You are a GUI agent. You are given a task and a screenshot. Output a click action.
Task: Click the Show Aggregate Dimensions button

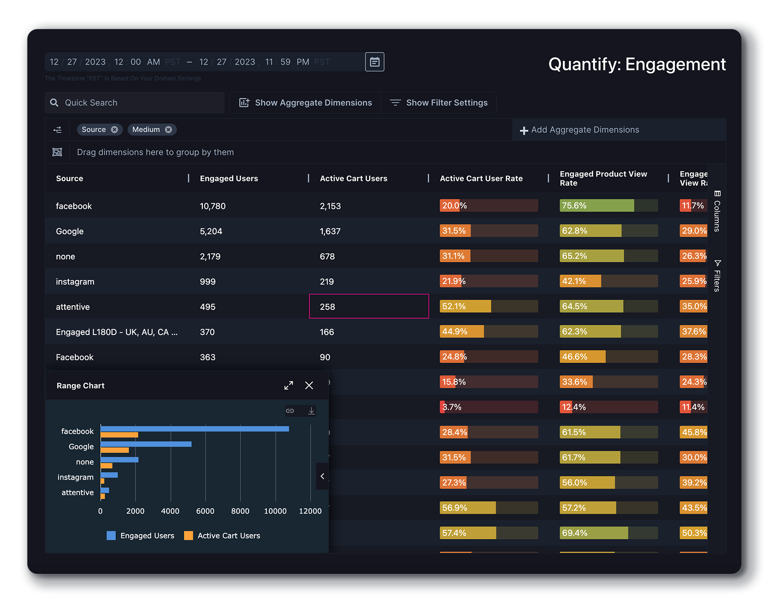coord(305,102)
